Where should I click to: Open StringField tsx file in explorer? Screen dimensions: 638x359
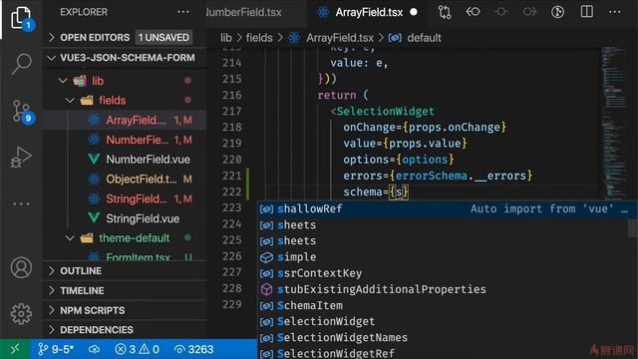pyautogui.click(x=125, y=198)
